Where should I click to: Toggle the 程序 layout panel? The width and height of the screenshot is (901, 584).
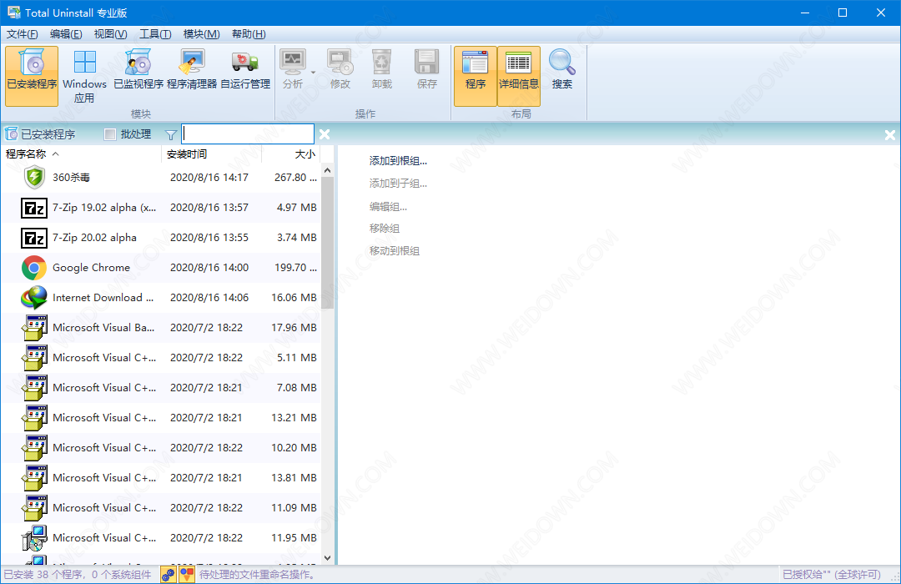tap(476, 76)
